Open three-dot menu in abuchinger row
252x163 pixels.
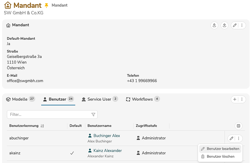tap(239, 139)
